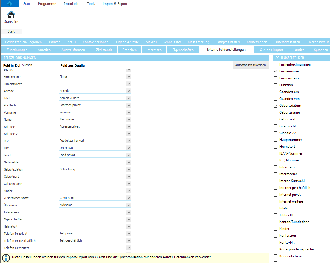The height and width of the screenshot is (263, 330).
Task: Expand the Nationalität source dropdown
Action: click(x=129, y=162)
